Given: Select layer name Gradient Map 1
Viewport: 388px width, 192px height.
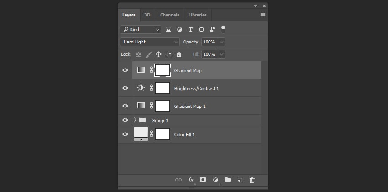Looking at the screenshot, I should (x=190, y=106).
